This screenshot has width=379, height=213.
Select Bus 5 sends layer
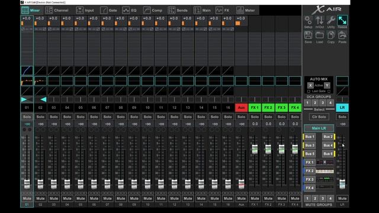[310, 154]
